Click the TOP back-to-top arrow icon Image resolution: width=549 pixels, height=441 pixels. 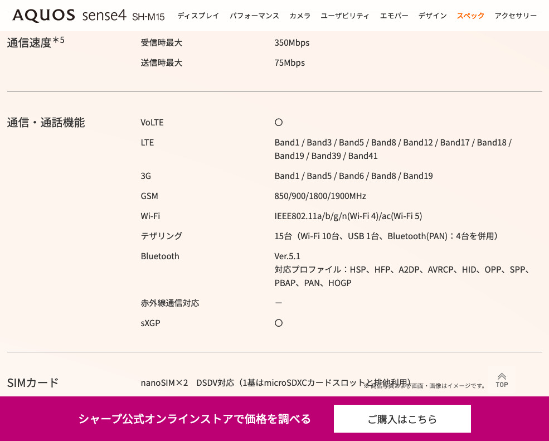(502, 380)
